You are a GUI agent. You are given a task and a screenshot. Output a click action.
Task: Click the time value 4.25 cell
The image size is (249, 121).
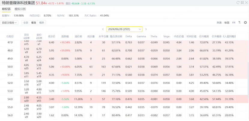[191, 83]
